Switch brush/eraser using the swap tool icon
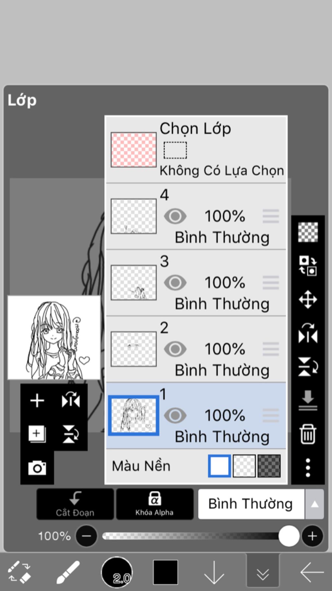332x591 pixels. (x=19, y=572)
